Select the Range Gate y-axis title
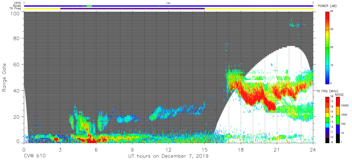 (x=5, y=77)
